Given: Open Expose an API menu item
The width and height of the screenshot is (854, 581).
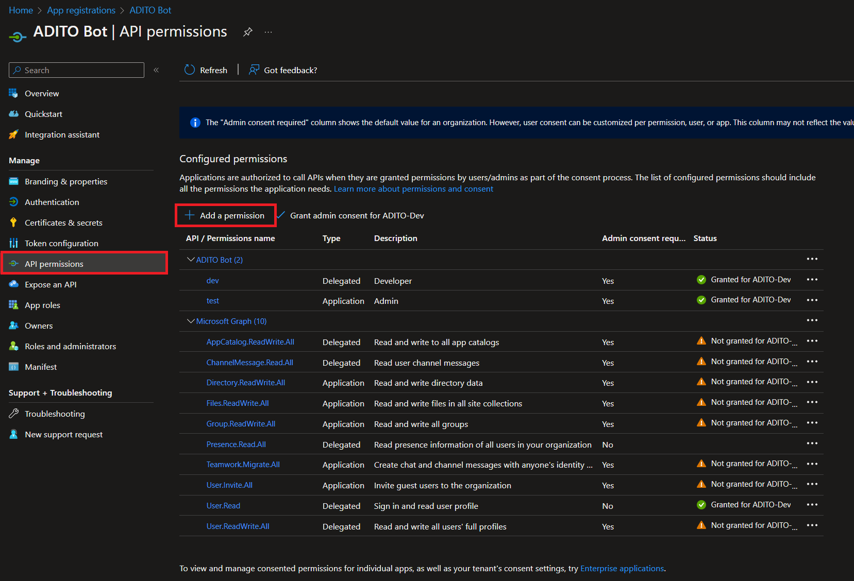Looking at the screenshot, I should (x=51, y=284).
